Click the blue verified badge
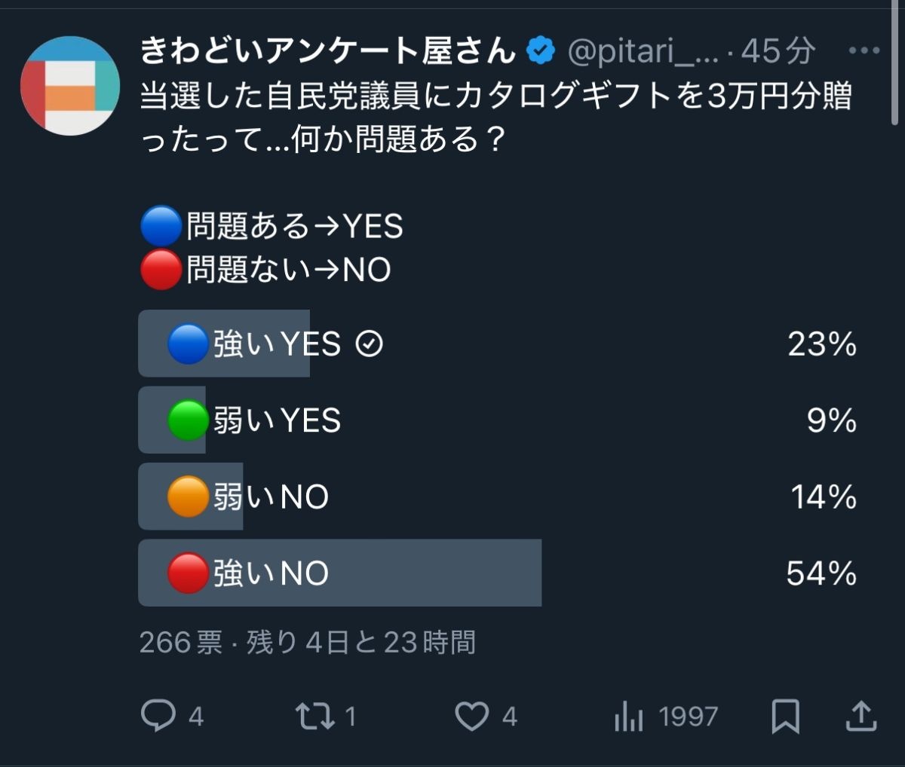The height and width of the screenshot is (767, 905). tap(541, 51)
